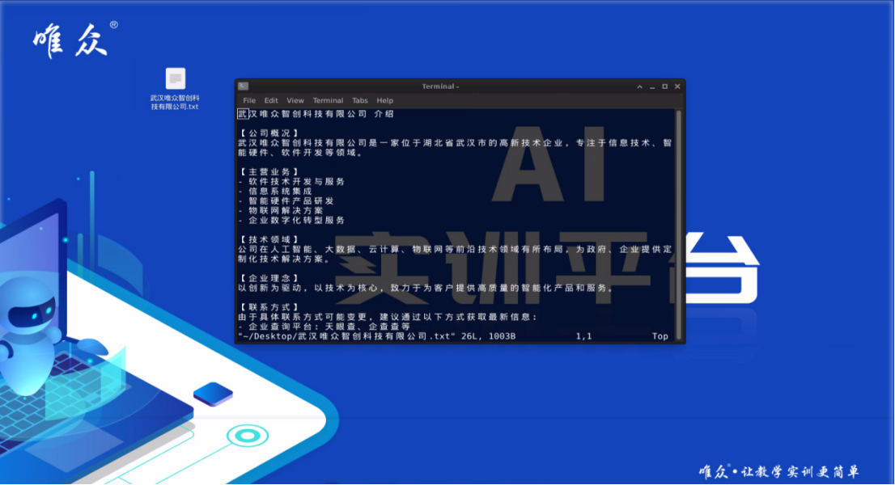This screenshot has width=895, height=485.
Task: Click the '【主营业务】' section header
Action: 269,171
